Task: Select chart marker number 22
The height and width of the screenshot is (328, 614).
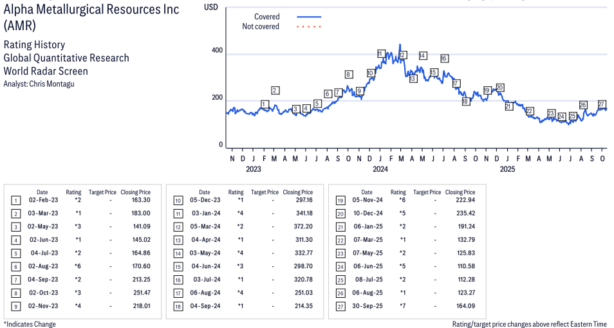Action: [x=529, y=111]
